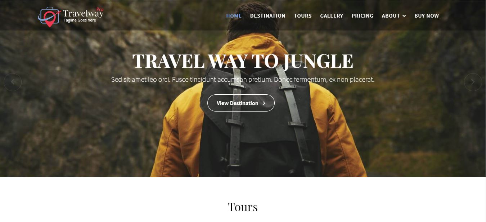Click the Travelway suitcase logo icon
486x222 pixels.
pos(49,16)
